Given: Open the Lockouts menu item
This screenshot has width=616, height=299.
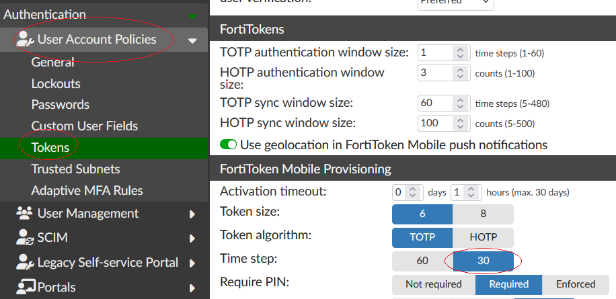Looking at the screenshot, I should tap(56, 84).
